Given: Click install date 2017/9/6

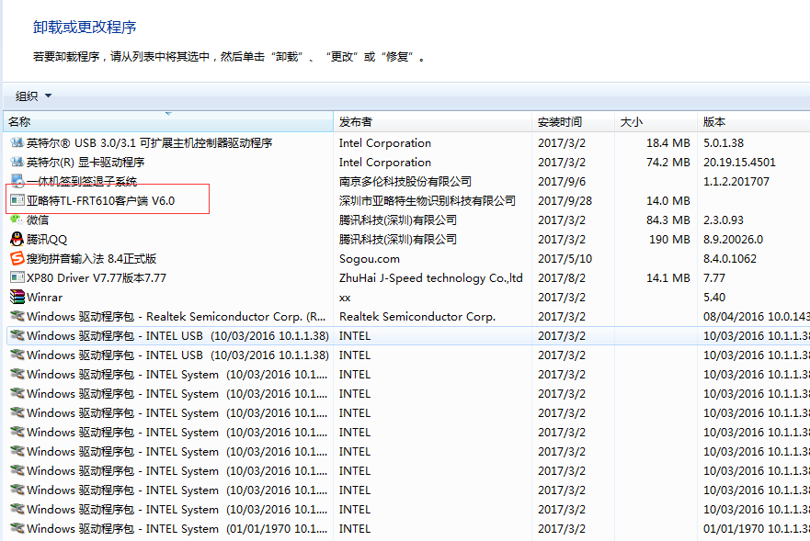Looking at the screenshot, I should 562,181.
